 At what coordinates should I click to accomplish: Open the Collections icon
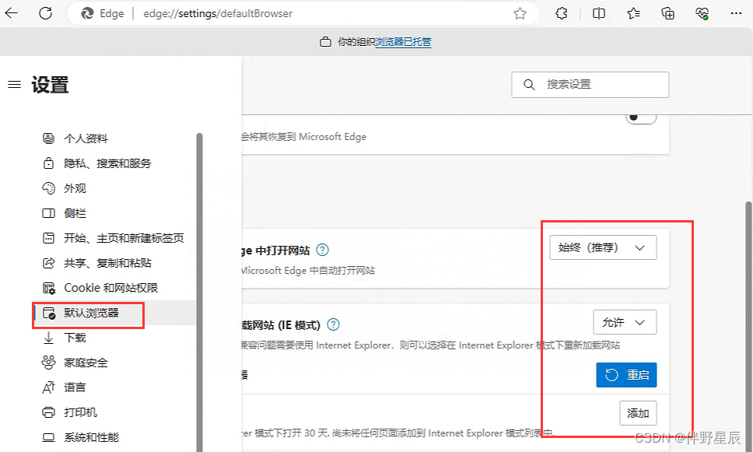668,13
